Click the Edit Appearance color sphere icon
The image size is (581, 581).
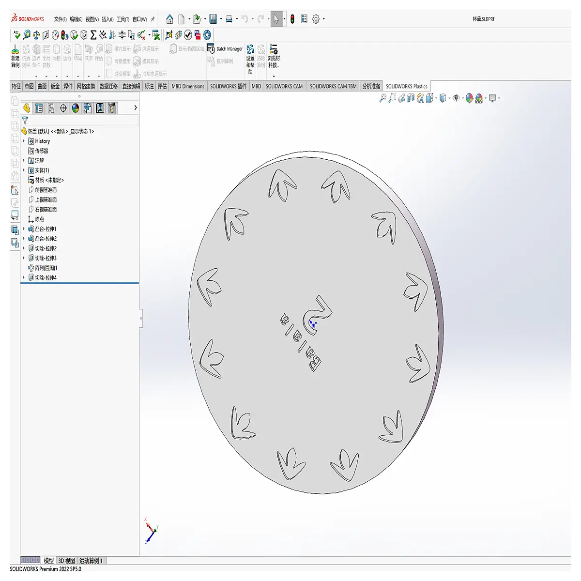point(469,98)
